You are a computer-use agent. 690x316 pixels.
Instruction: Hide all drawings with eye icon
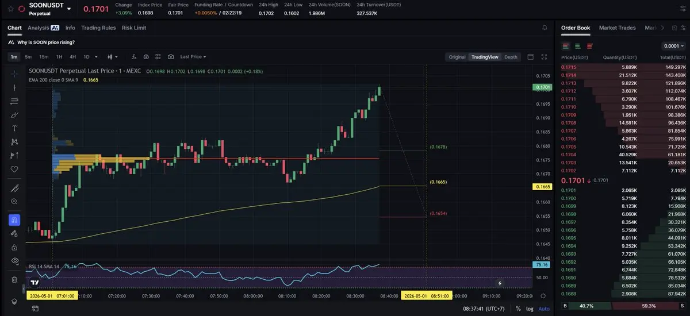tap(14, 261)
